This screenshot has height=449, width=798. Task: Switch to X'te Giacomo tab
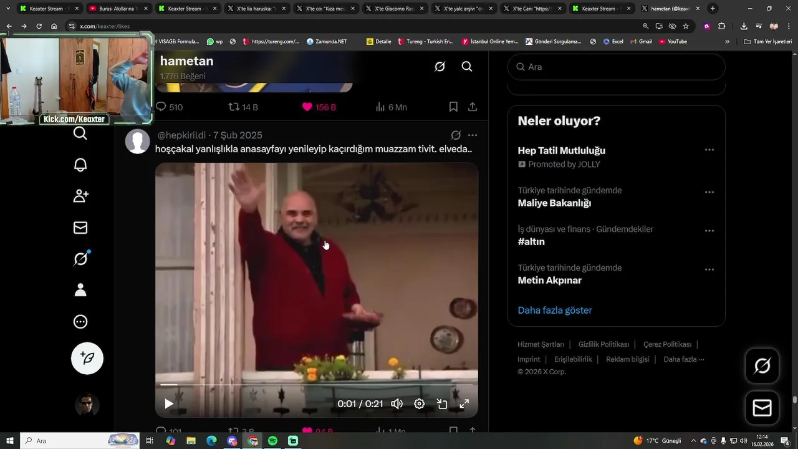pos(394,9)
